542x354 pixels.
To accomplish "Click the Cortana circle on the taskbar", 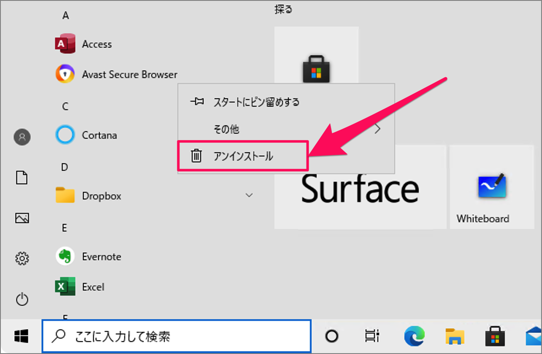I will pyautogui.click(x=332, y=336).
